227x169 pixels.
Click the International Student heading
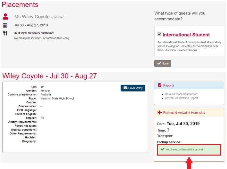coord(186,35)
